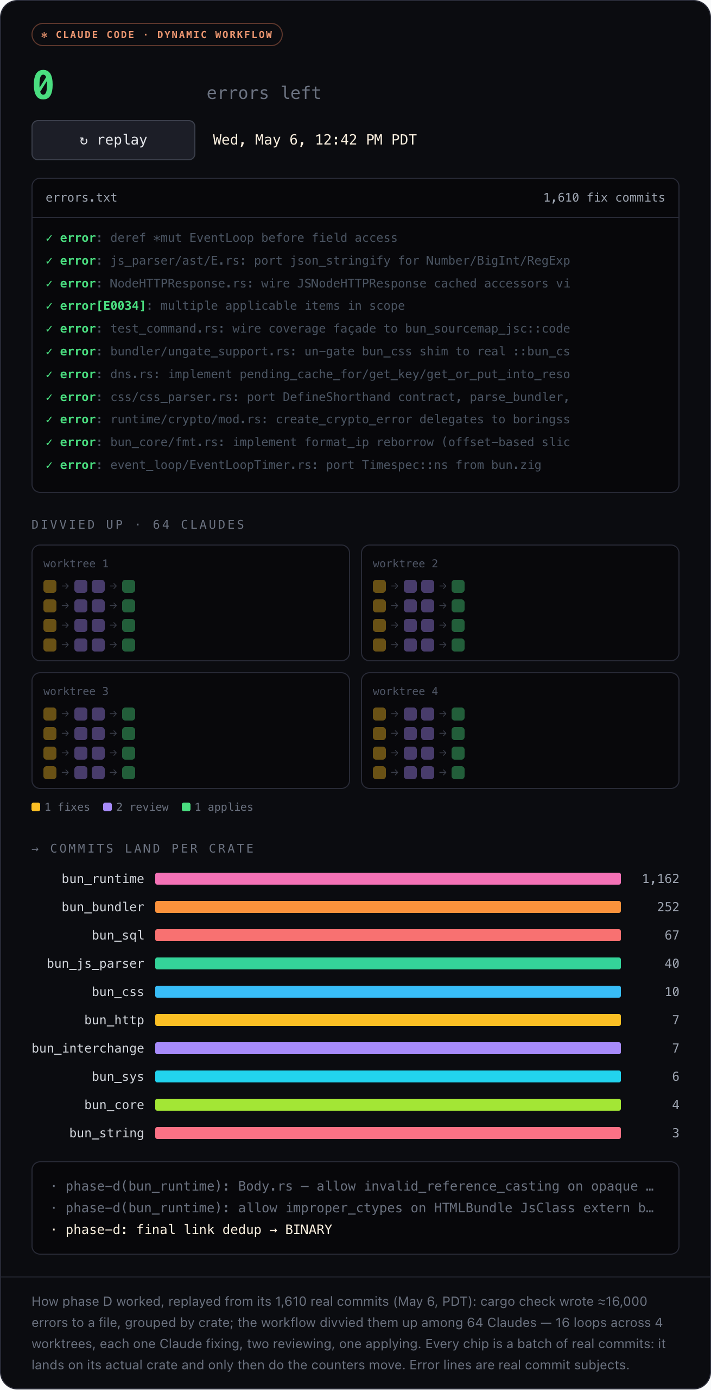Click first yellow fix chip in worktree 1
The height and width of the screenshot is (1390, 711).
click(50, 586)
